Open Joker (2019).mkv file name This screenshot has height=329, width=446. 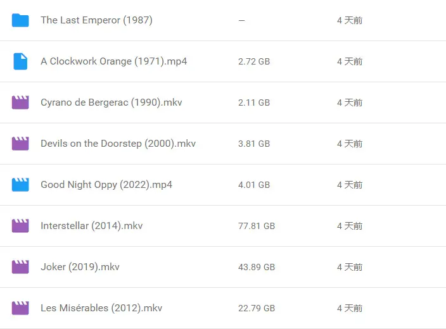80,267
